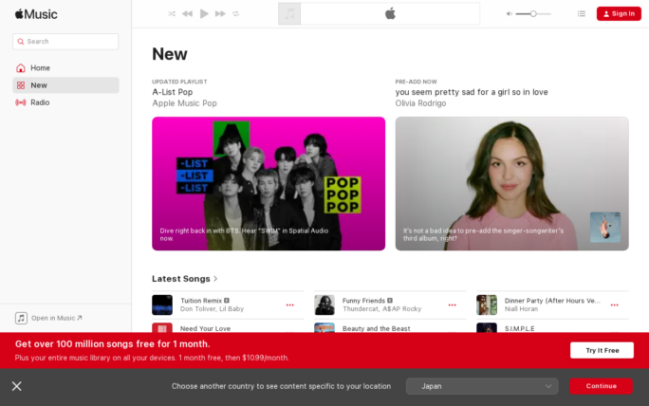Open the Japan country dropdown
Image resolution: width=649 pixels, height=406 pixels.
[x=482, y=386]
